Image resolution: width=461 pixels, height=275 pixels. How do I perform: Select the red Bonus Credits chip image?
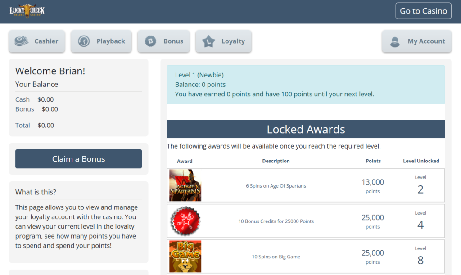[185, 221]
